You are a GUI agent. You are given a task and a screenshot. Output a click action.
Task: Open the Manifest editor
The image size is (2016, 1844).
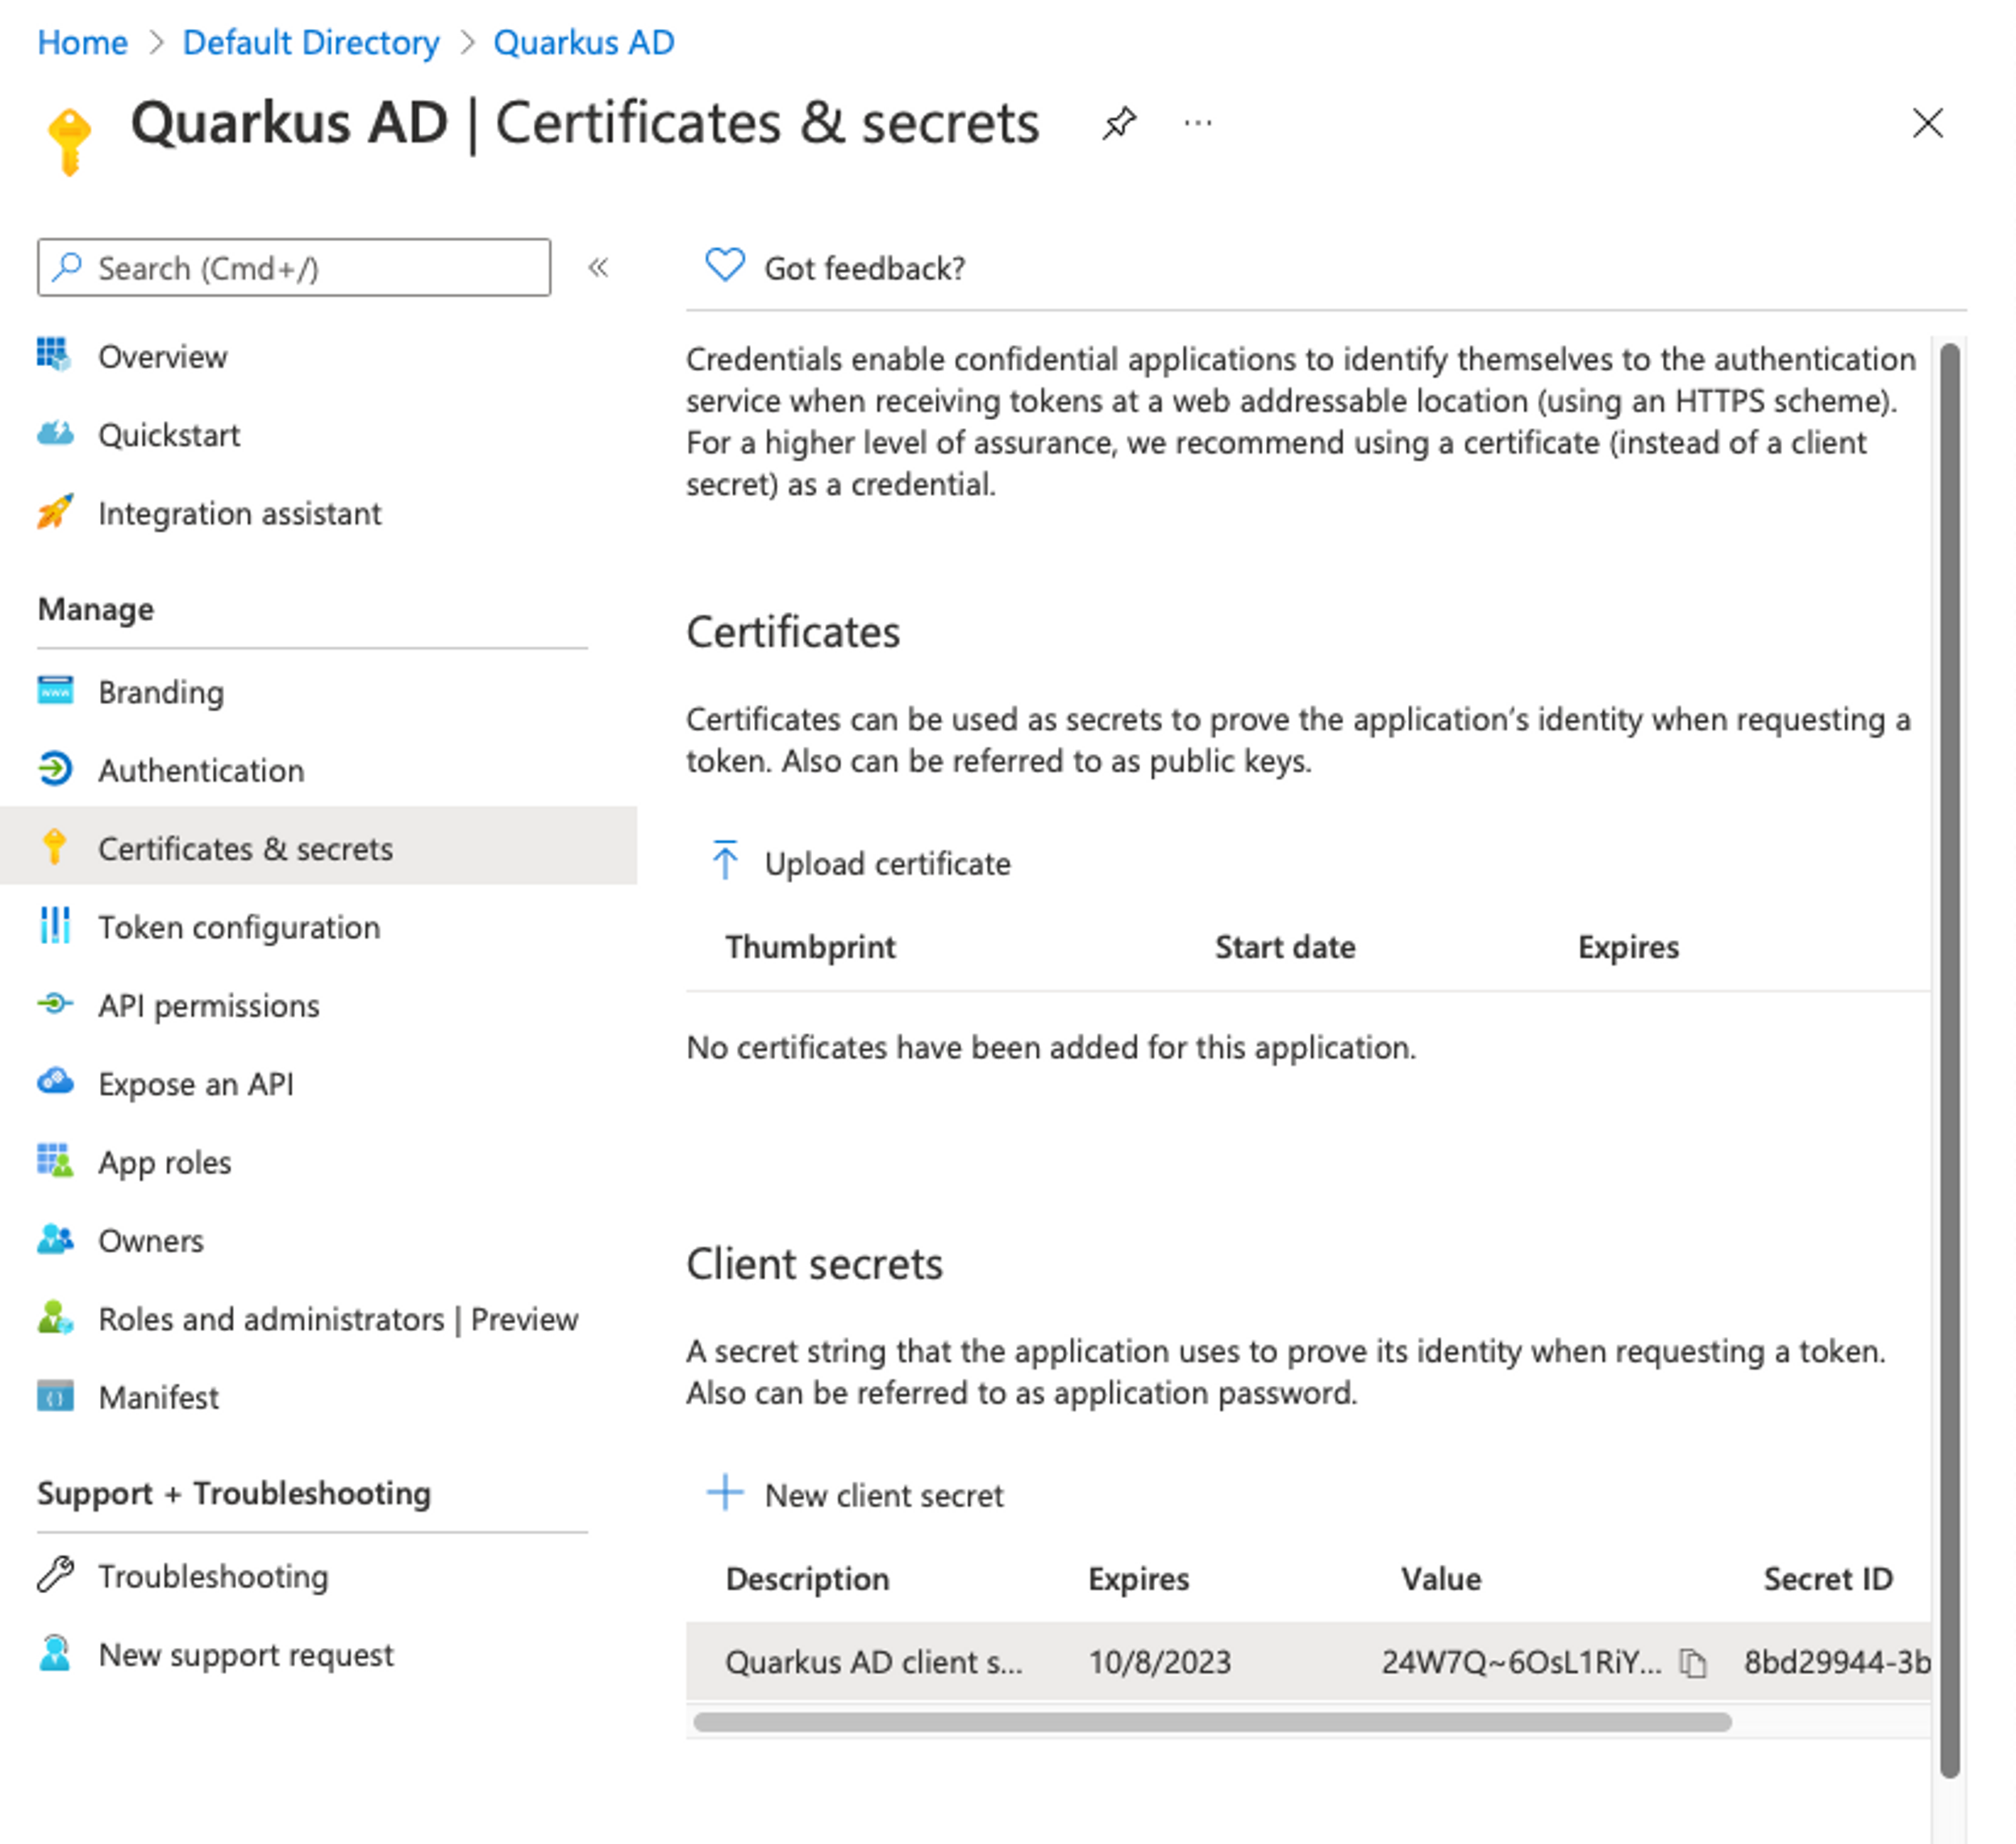click(x=159, y=1397)
